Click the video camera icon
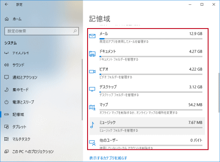Viewport: 220px width, 162px height. click(x=92, y=72)
